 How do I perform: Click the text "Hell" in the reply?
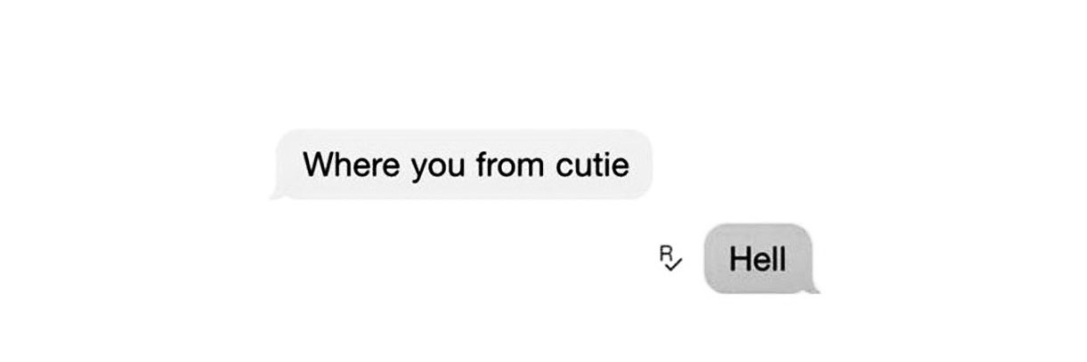(758, 259)
